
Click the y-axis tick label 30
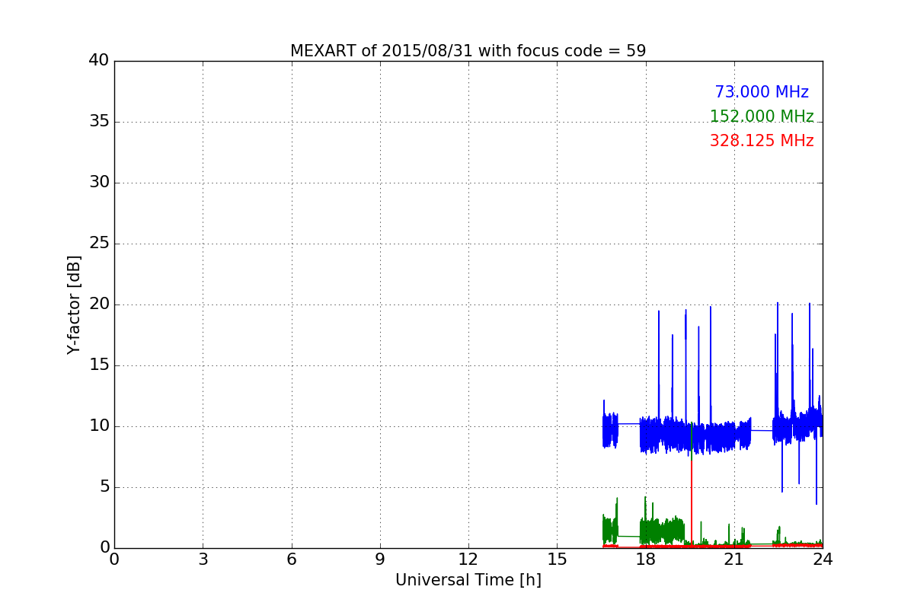coord(99,183)
